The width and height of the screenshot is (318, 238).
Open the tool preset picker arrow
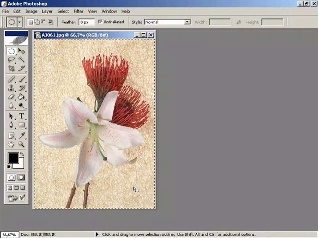click(20, 22)
